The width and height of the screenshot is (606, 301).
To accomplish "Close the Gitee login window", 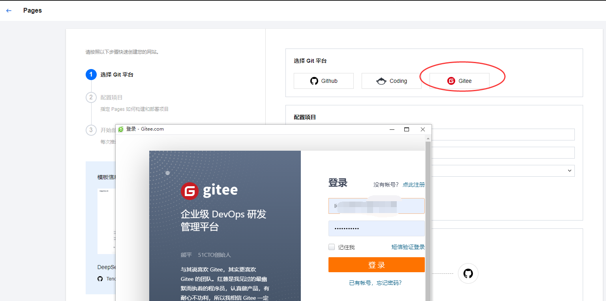I will (x=423, y=129).
